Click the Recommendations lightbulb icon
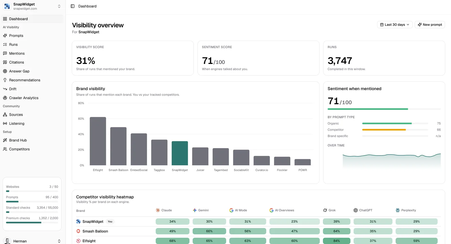This screenshot has width=451, height=244. point(5,80)
